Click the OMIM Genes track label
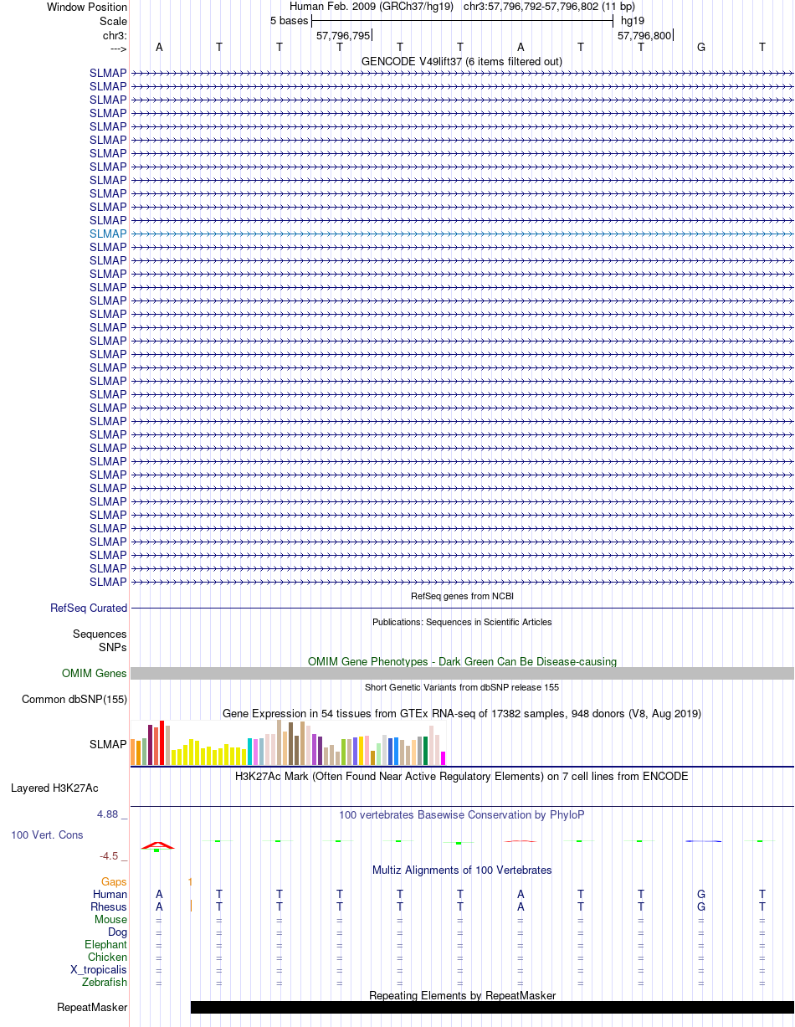This screenshot has width=795, height=1027. click(95, 673)
